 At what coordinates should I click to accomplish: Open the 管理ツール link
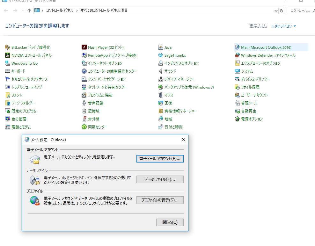pos(249,103)
